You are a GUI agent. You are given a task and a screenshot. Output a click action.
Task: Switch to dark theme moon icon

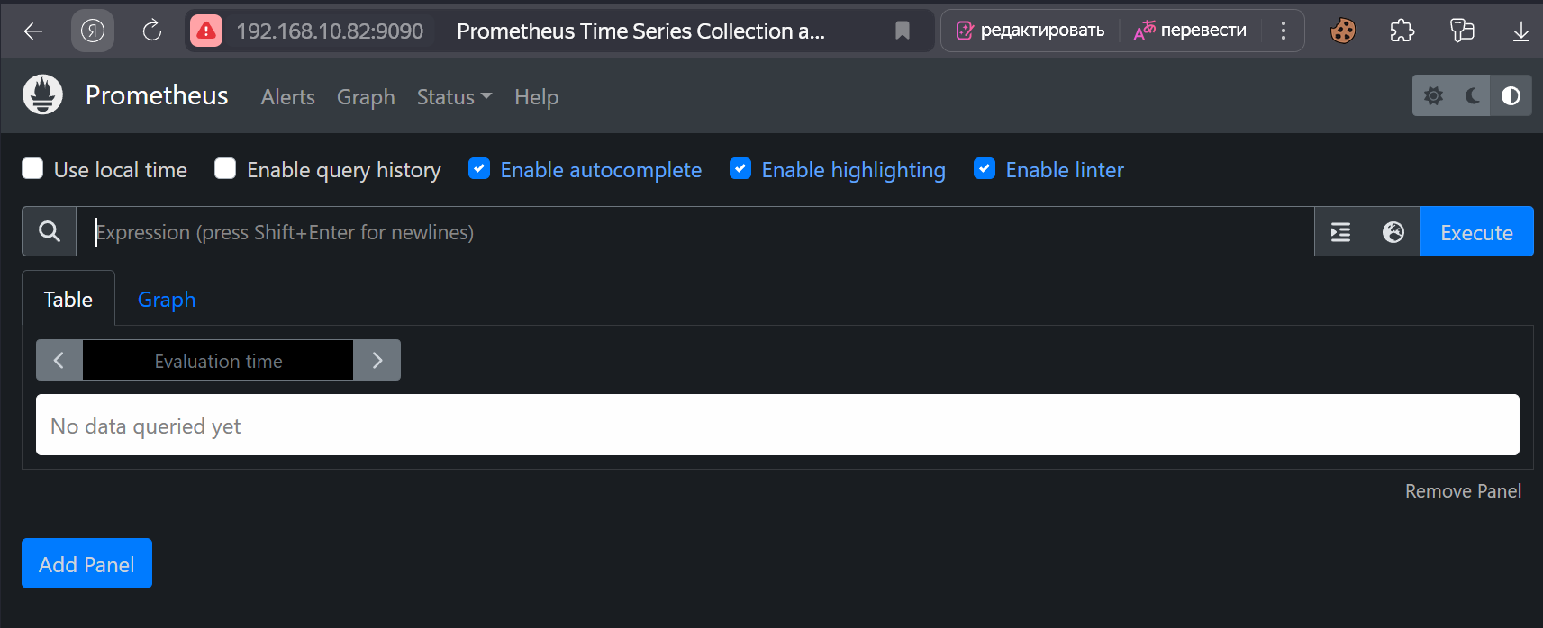(x=1473, y=95)
